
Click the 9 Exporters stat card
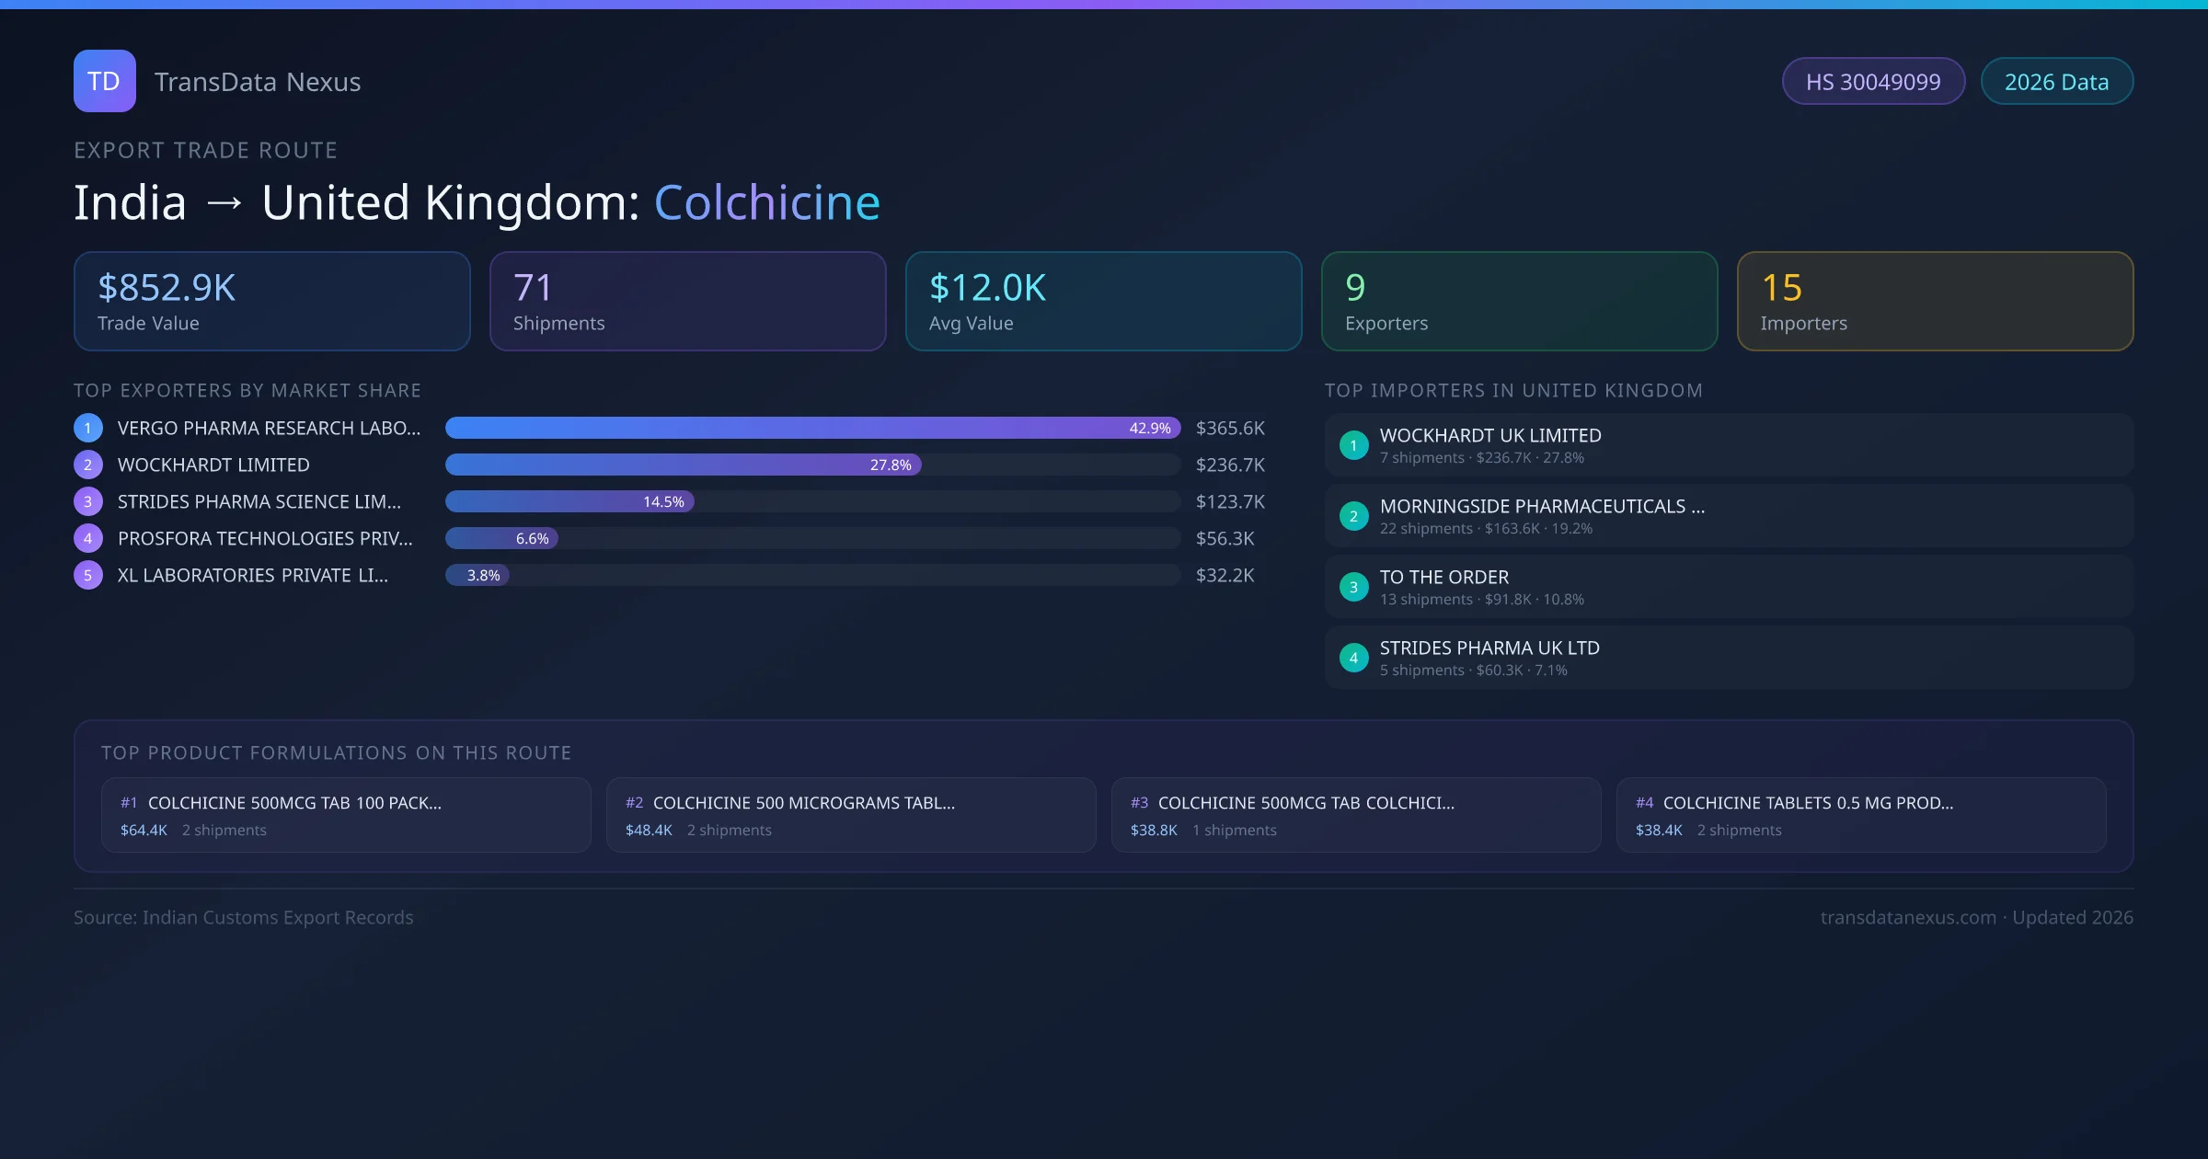pyautogui.click(x=1518, y=301)
